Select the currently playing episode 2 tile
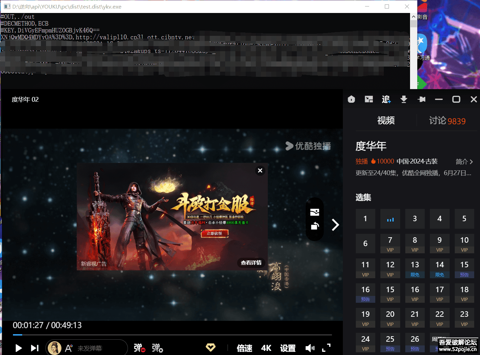Screen dimensions: 480x355 390,219
